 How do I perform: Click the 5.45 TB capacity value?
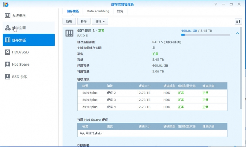coord(158,60)
